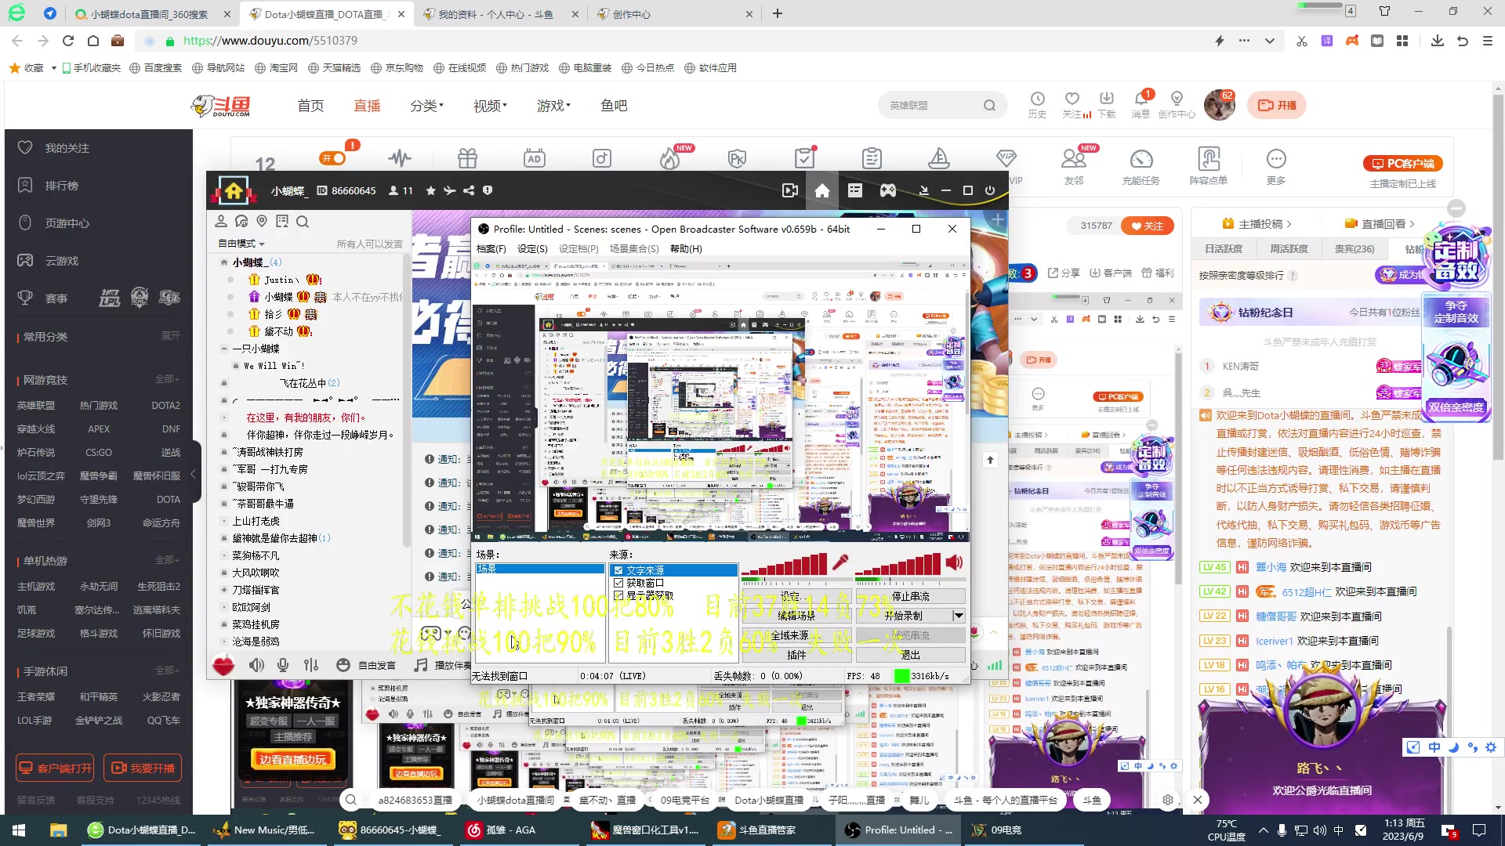Open the 开始录制 dropdown arrow in OBS
Image resolution: width=1505 pixels, height=846 pixels.
958,616
